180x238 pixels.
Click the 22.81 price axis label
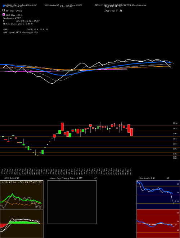(x=175, y=144)
